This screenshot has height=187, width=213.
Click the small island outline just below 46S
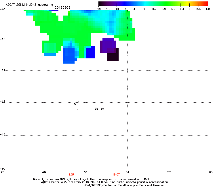coord(75,104)
